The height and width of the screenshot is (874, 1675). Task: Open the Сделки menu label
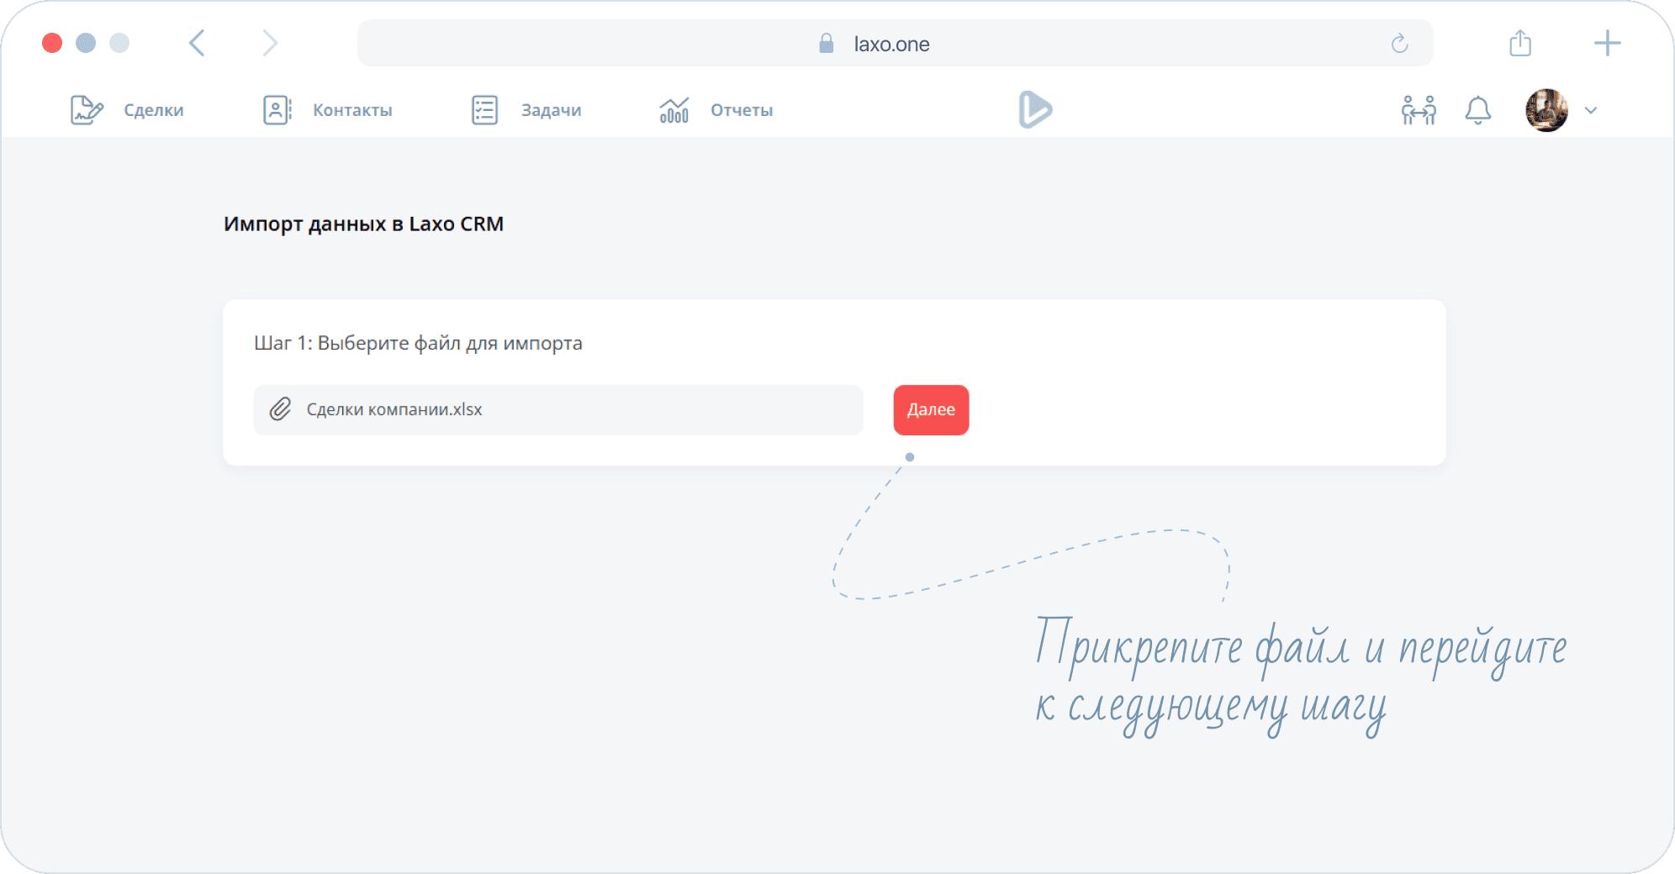(x=153, y=110)
